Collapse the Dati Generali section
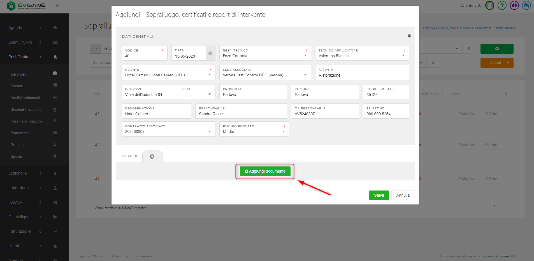The width and height of the screenshot is (534, 261). [409, 36]
